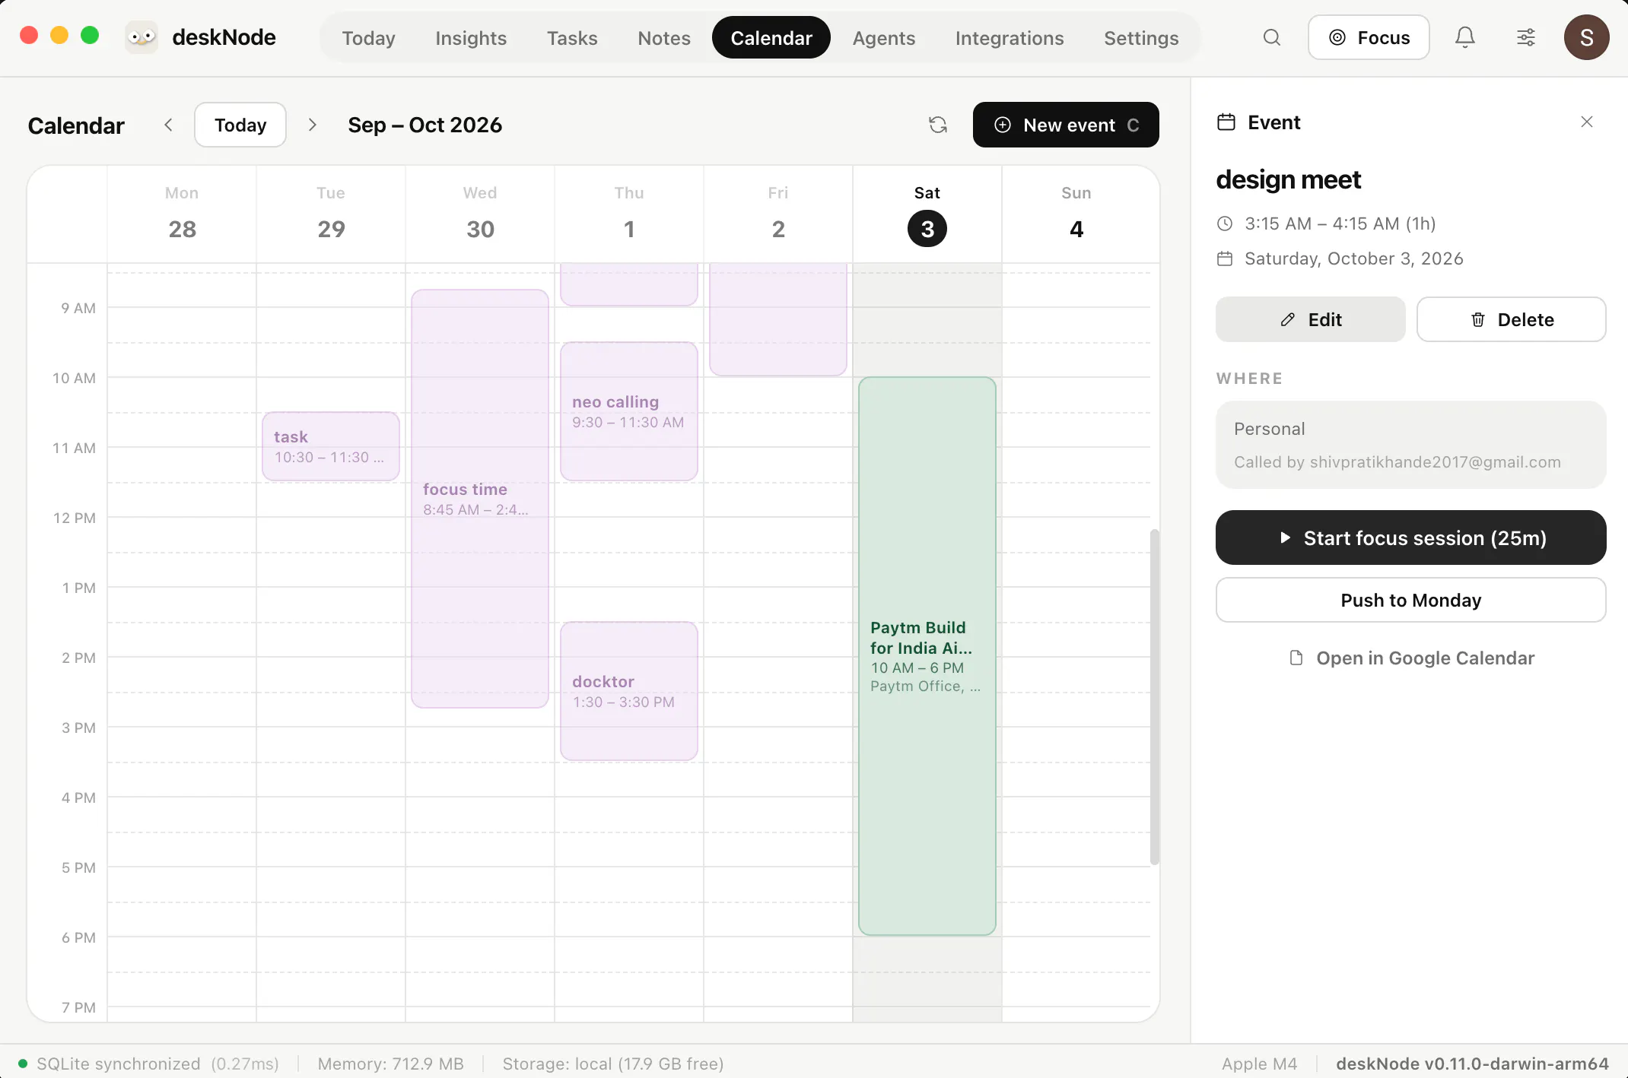Click Saturday, October 3, 2026 date

coord(1353,258)
